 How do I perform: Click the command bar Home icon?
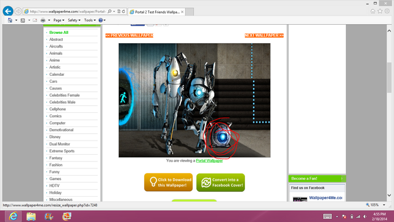10,20
